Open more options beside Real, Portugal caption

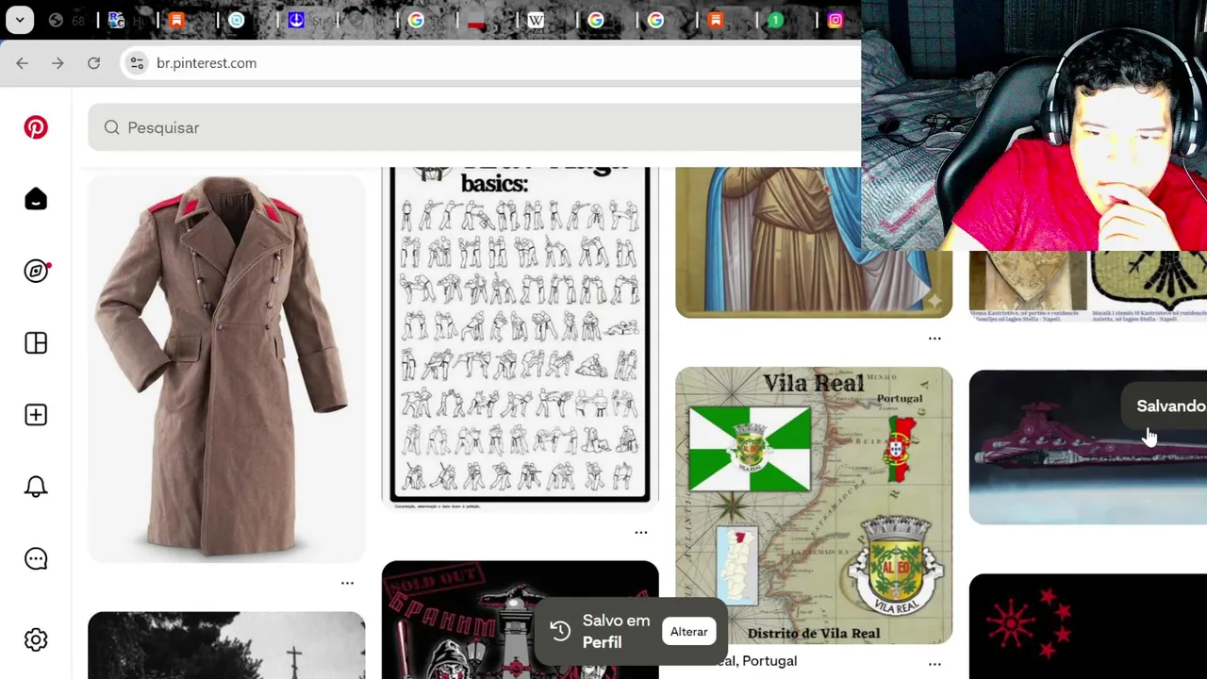coord(934,664)
